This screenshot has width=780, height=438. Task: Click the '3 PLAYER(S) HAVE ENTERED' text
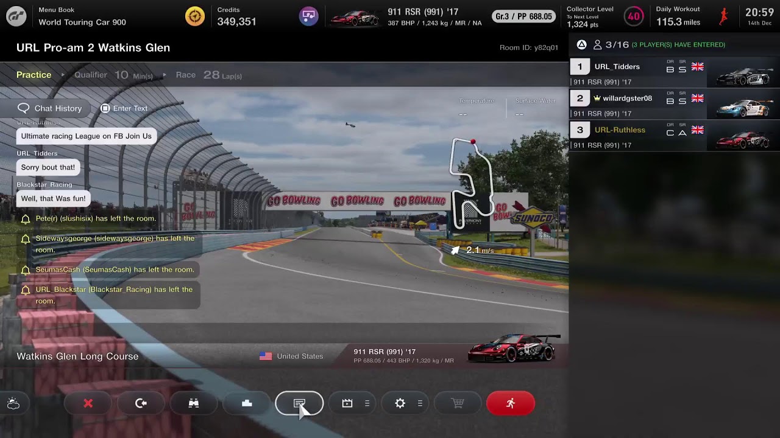coord(678,45)
